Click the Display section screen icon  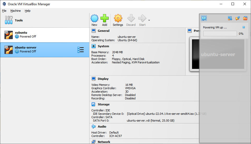coord(93,79)
